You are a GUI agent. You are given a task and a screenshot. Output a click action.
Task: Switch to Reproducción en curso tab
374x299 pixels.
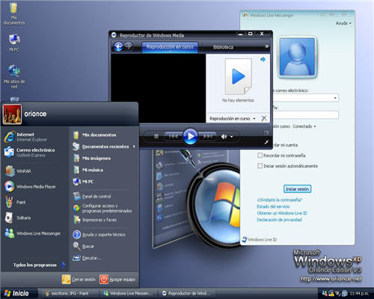[x=170, y=47]
